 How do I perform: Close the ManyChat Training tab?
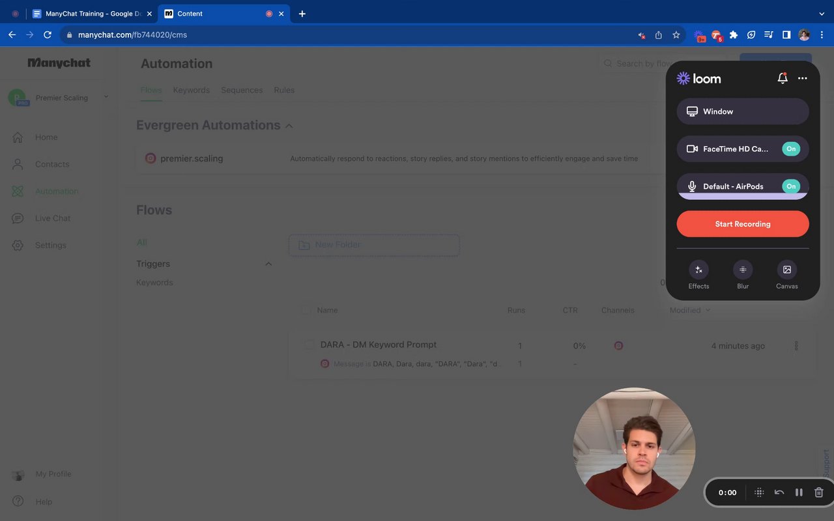click(149, 14)
